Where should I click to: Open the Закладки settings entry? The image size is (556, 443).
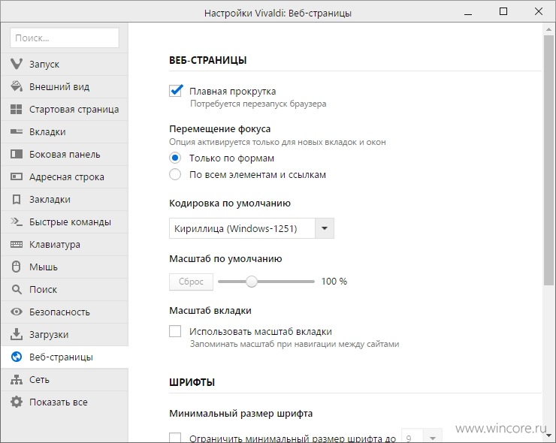tap(64, 199)
